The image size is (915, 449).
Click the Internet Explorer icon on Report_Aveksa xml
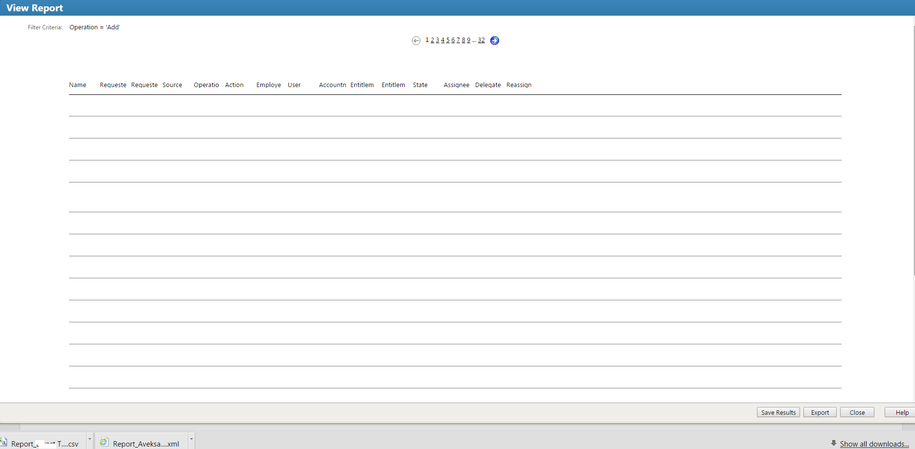[104, 442]
